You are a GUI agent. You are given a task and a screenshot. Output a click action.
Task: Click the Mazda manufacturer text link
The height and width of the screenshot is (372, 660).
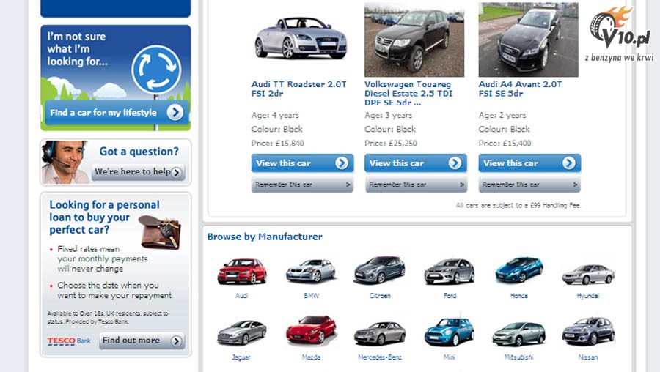311,357
